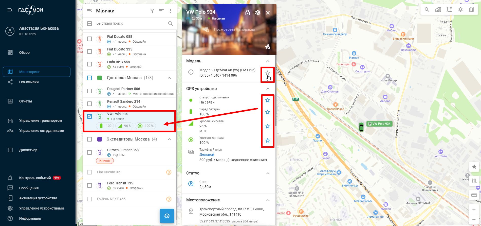Open VW Polo 934 settings gear

(258, 13)
